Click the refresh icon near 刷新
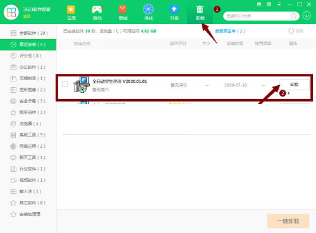 (x=291, y=31)
